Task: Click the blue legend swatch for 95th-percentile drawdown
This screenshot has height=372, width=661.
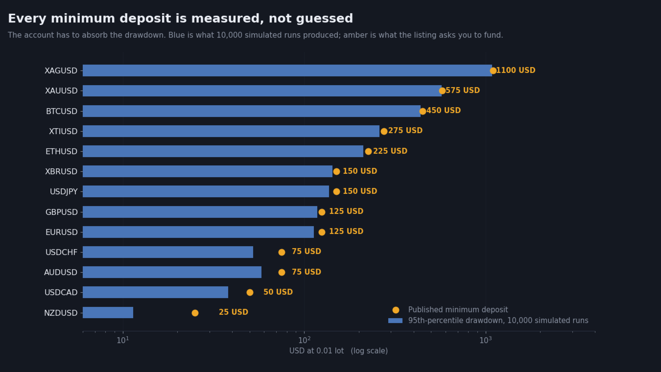Action: (395, 321)
